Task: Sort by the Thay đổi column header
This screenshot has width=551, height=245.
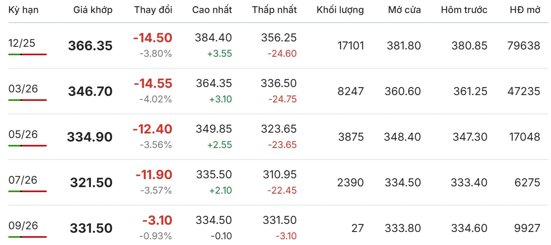Action: tap(153, 10)
